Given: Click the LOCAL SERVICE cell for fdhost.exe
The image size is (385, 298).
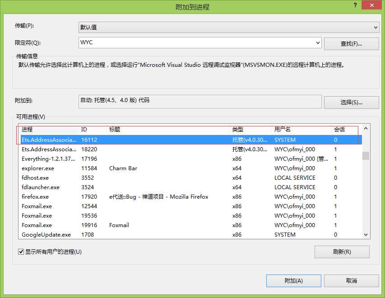Looking at the screenshot, I should (295, 177).
